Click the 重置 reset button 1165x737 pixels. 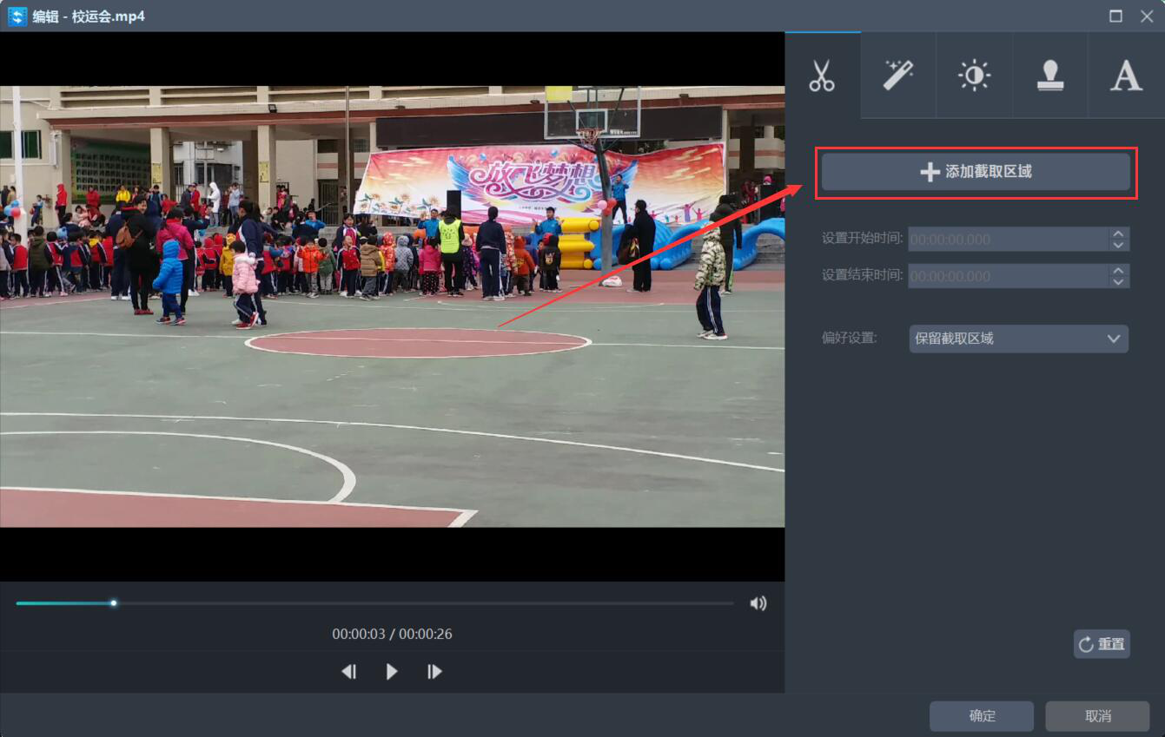[1102, 644]
